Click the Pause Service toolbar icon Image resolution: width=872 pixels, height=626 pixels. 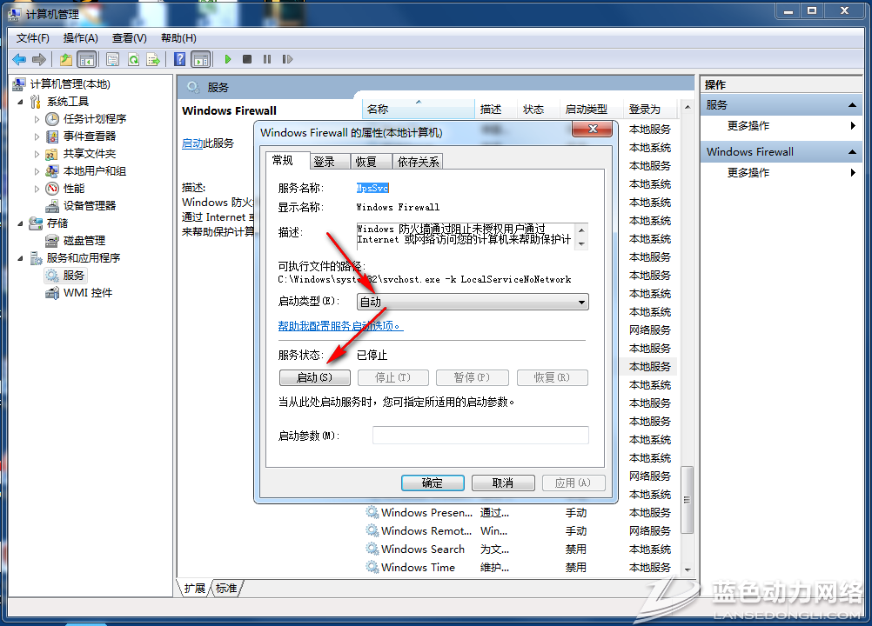click(266, 59)
